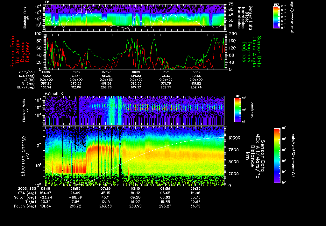Click the SZA value 40.87

(76, 76)
